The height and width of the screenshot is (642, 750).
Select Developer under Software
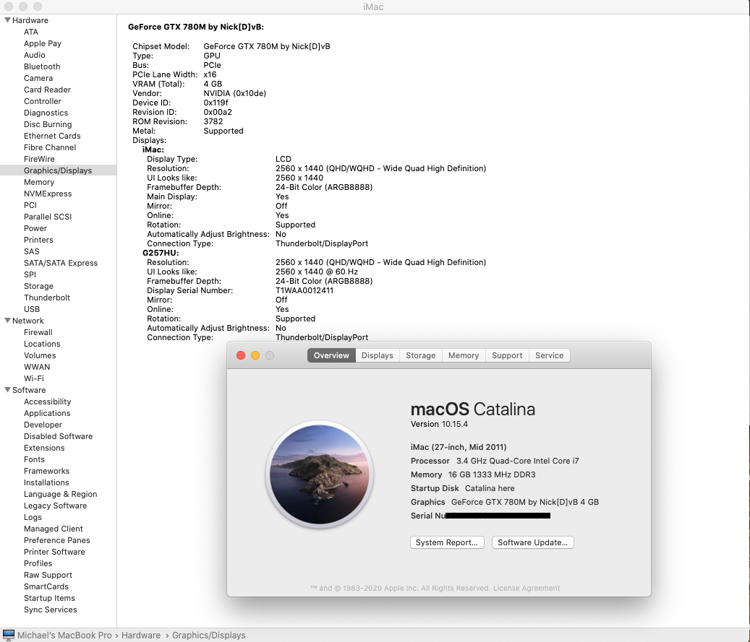click(43, 425)
